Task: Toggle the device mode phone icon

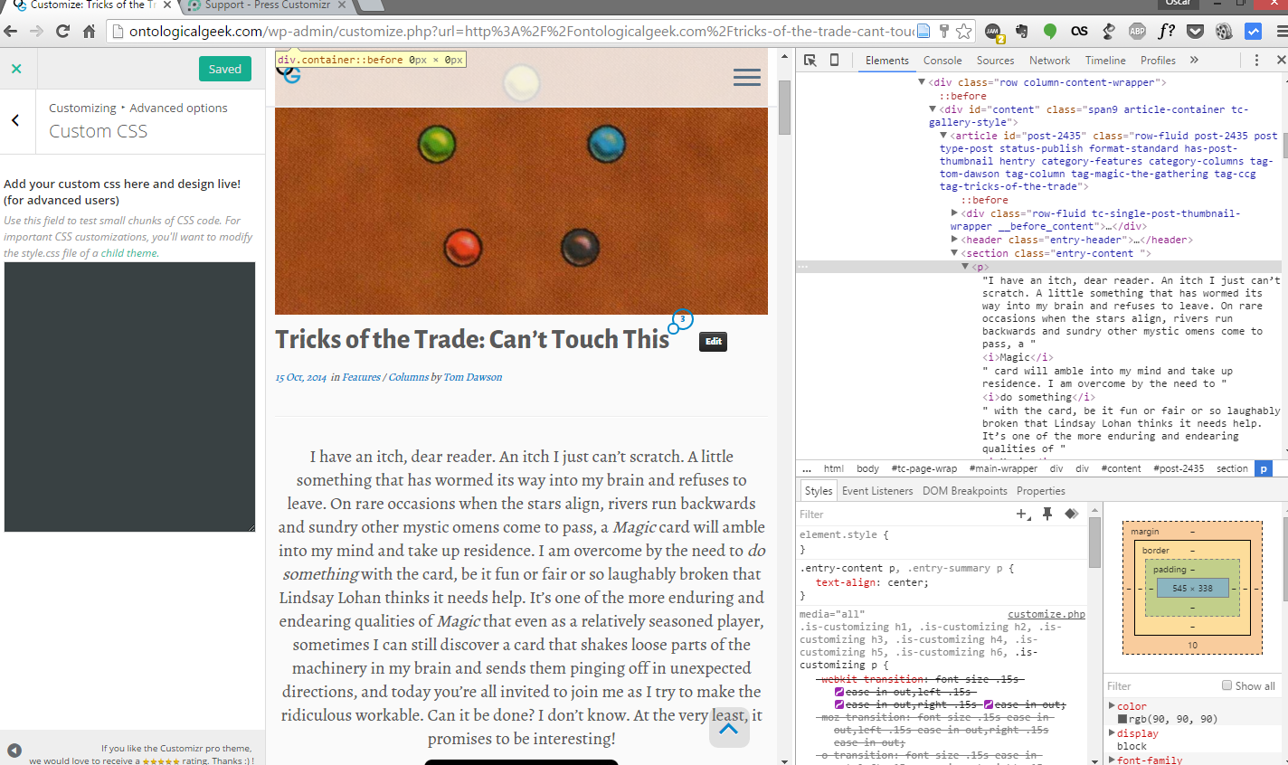Action: pos(834,60)
